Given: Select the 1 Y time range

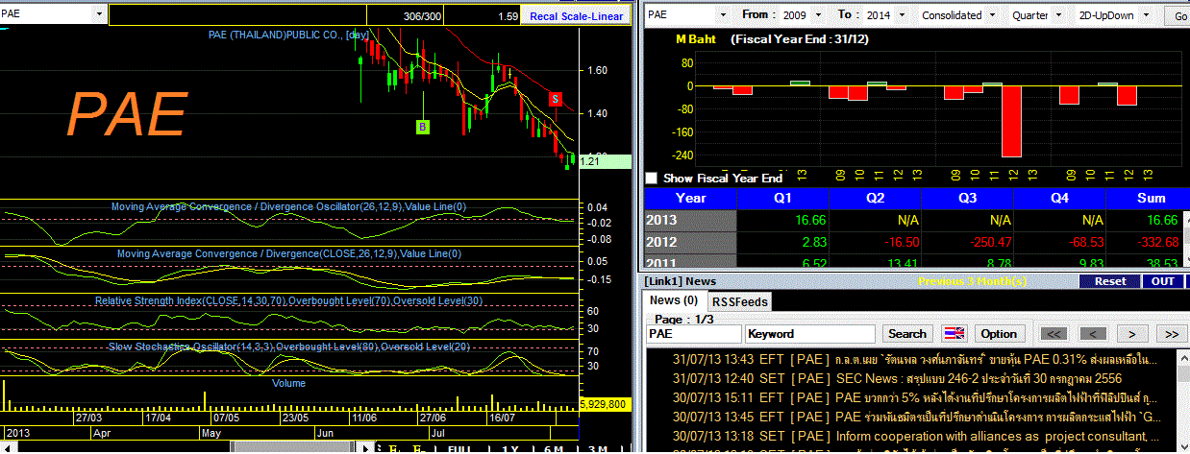Looking at the screenshot, I should point(508,448).
